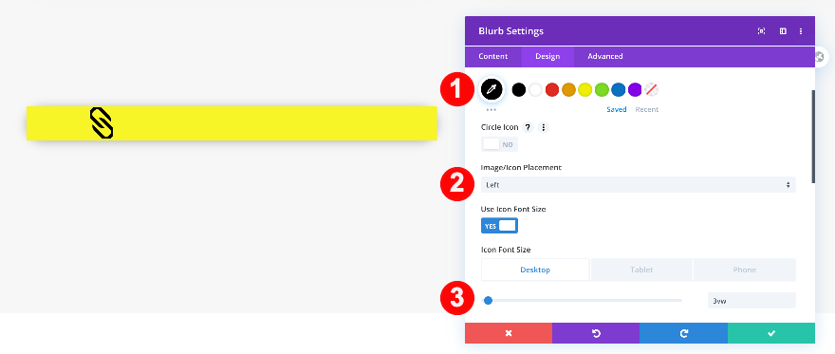Screen dimensions: 835x354
Task: Toggle the Circle Icon switch
Action: pos(499,144)
